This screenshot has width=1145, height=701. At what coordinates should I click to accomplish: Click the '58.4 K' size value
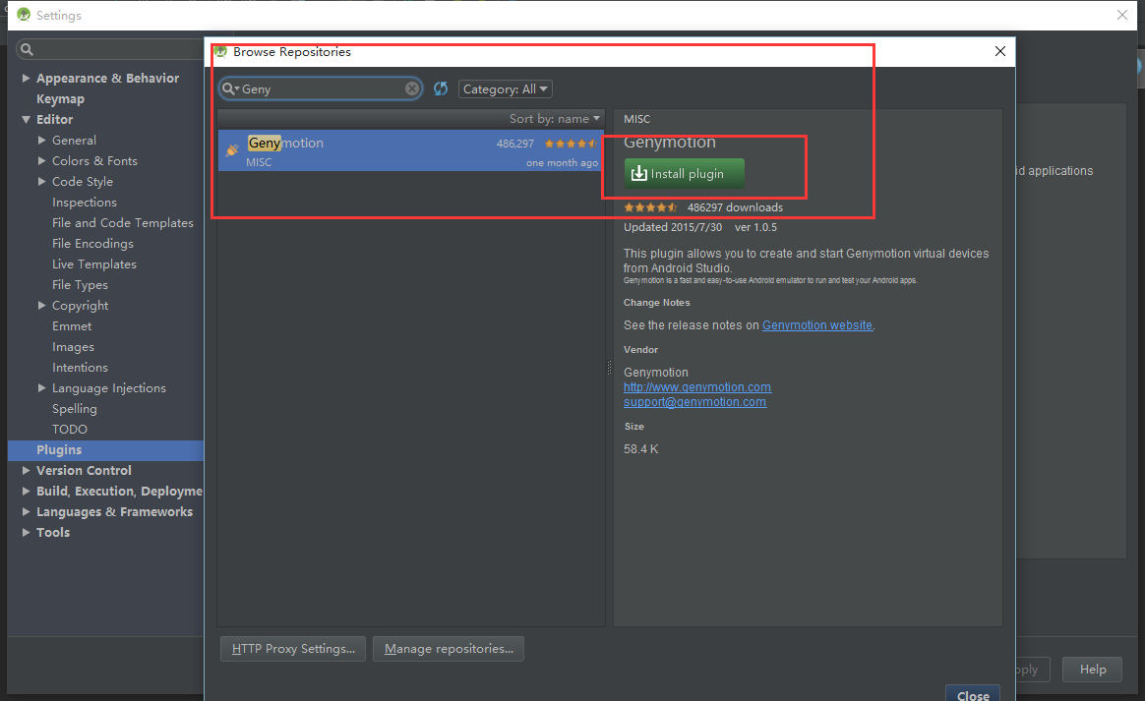coord(641,449)
